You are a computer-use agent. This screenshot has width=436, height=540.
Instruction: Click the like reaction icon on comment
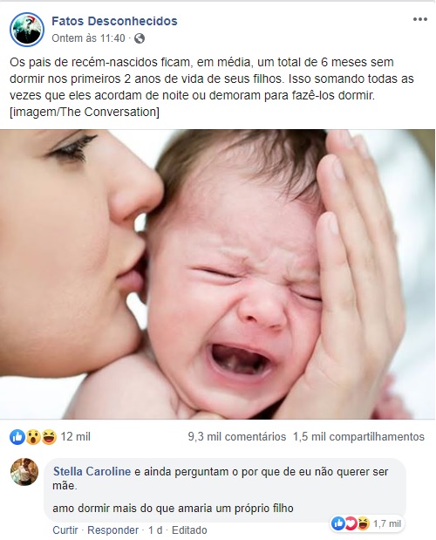tap(338, 523)
